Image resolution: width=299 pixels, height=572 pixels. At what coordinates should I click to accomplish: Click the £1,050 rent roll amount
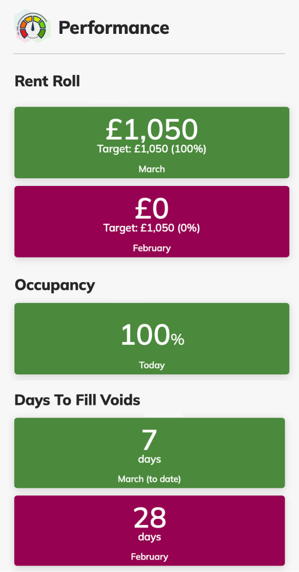(151, 129)
